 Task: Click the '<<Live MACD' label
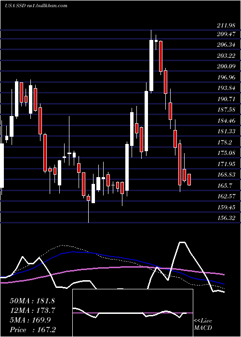(x=203, y=324)
